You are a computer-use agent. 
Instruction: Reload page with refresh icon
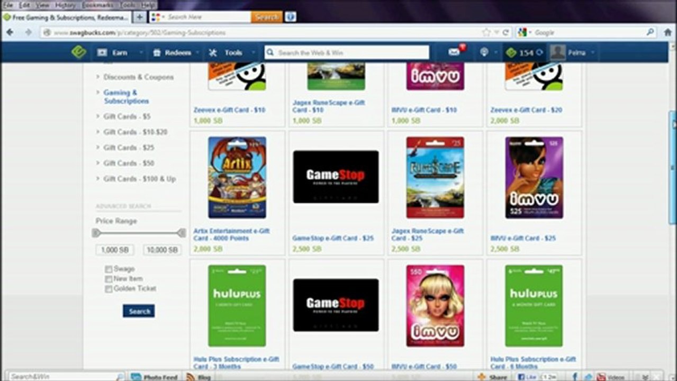(x=506, y=32)
